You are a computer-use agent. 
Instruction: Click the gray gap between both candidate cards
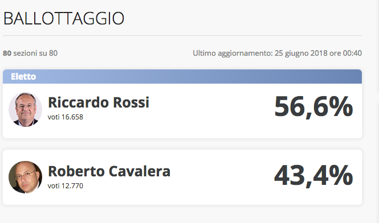pyautogui.click(x=182, y=144)
